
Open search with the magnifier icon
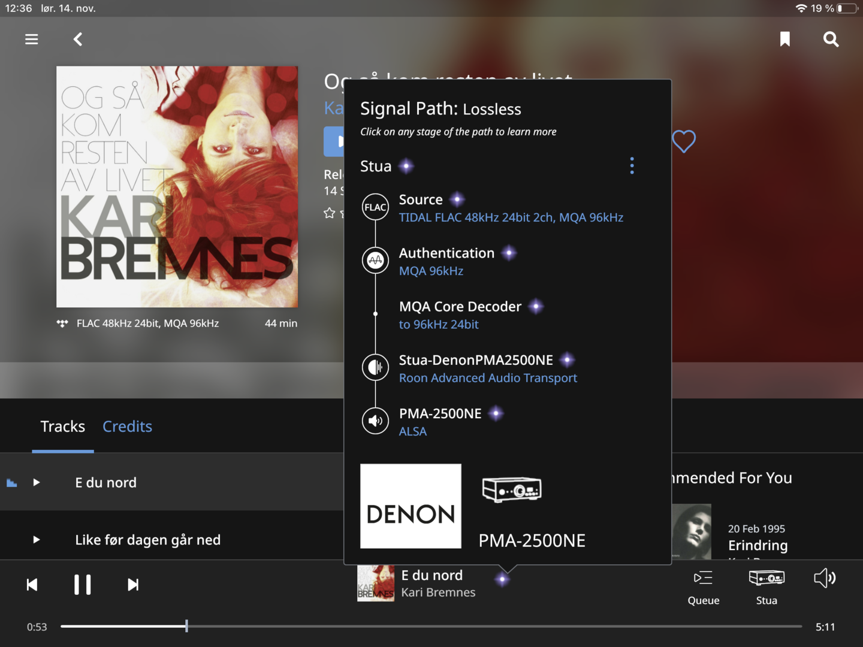pos(831,40)
